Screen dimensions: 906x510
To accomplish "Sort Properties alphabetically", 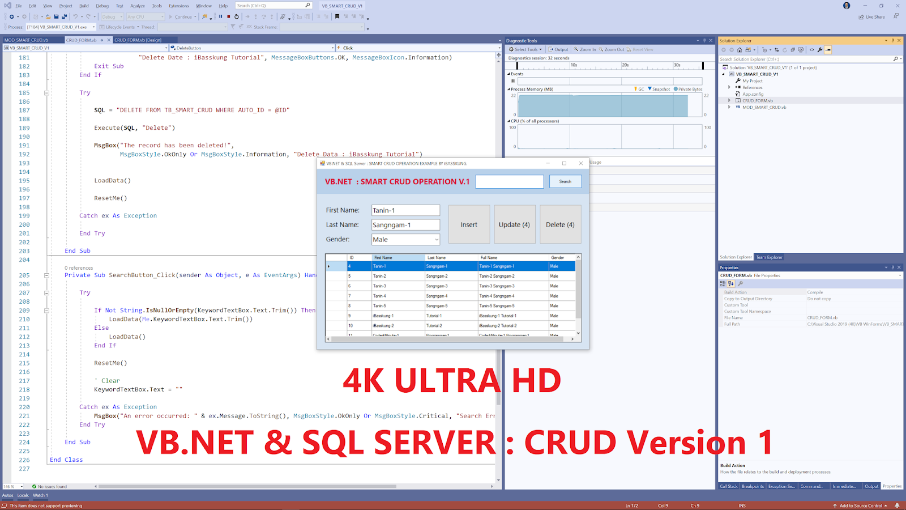I will 731,283.
